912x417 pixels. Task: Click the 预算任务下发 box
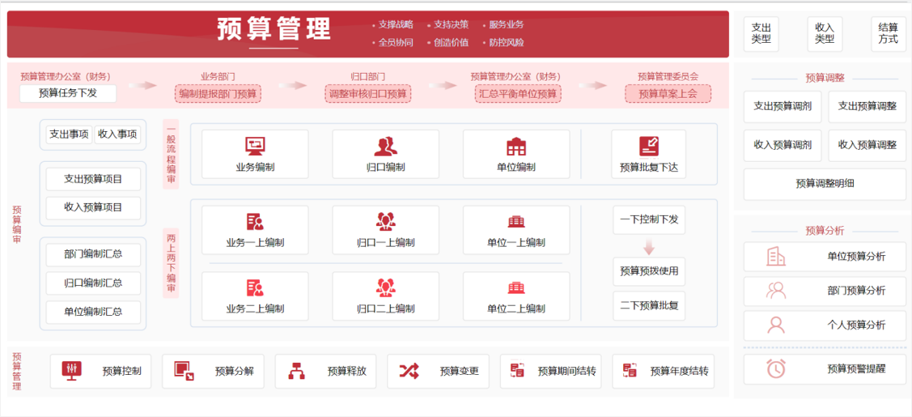pos(68,93)
